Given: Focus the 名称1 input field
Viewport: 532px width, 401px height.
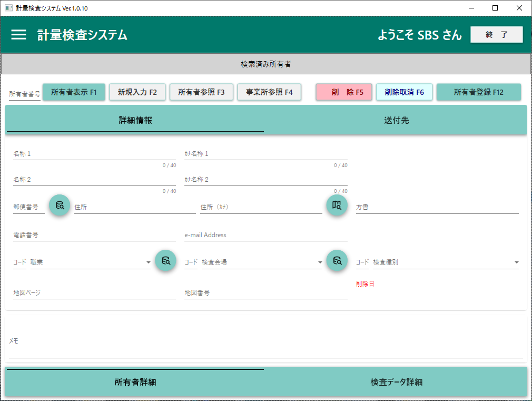Looking at the screenshot, I should 94,154.
